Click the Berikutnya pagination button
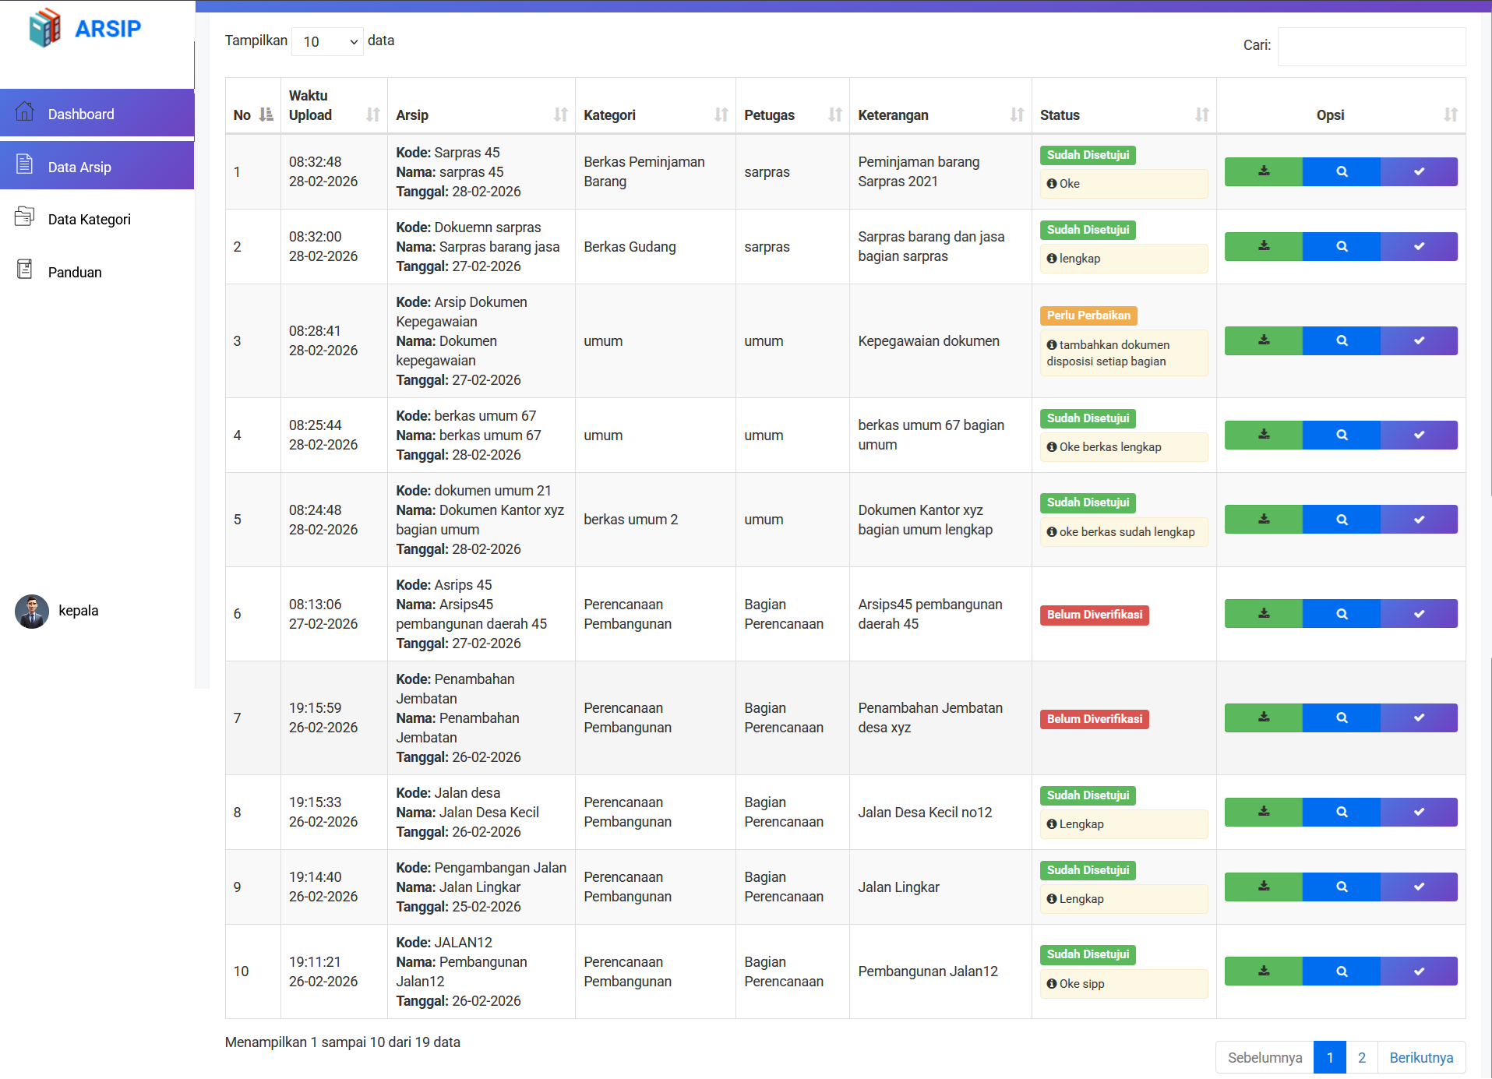The width and height of the screenshot is (1492, 1079). pyautogui.click(x=1421, y=1057)
